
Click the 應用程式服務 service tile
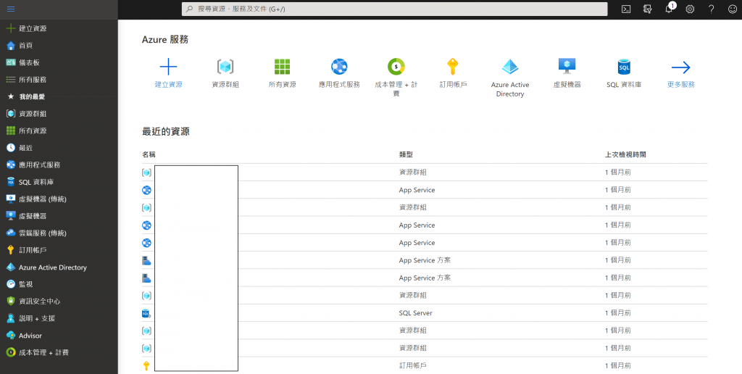[339, 73]
